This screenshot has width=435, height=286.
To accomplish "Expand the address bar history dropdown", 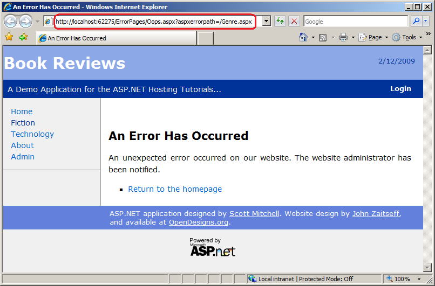I will pyautogui.click(x=267, y=22).
